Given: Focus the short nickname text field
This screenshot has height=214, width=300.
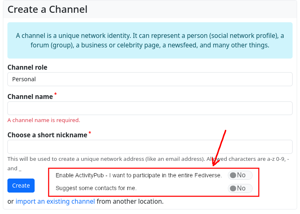Looking at the screenshot, I should (150, 147).
